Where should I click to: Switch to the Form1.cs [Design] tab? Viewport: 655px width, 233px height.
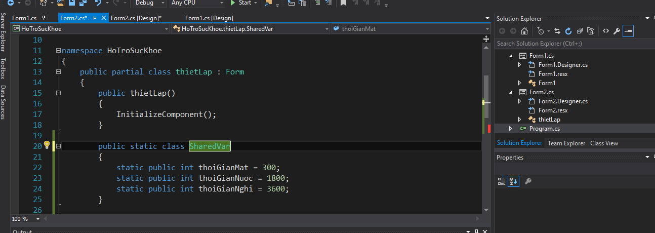(209, 18)
